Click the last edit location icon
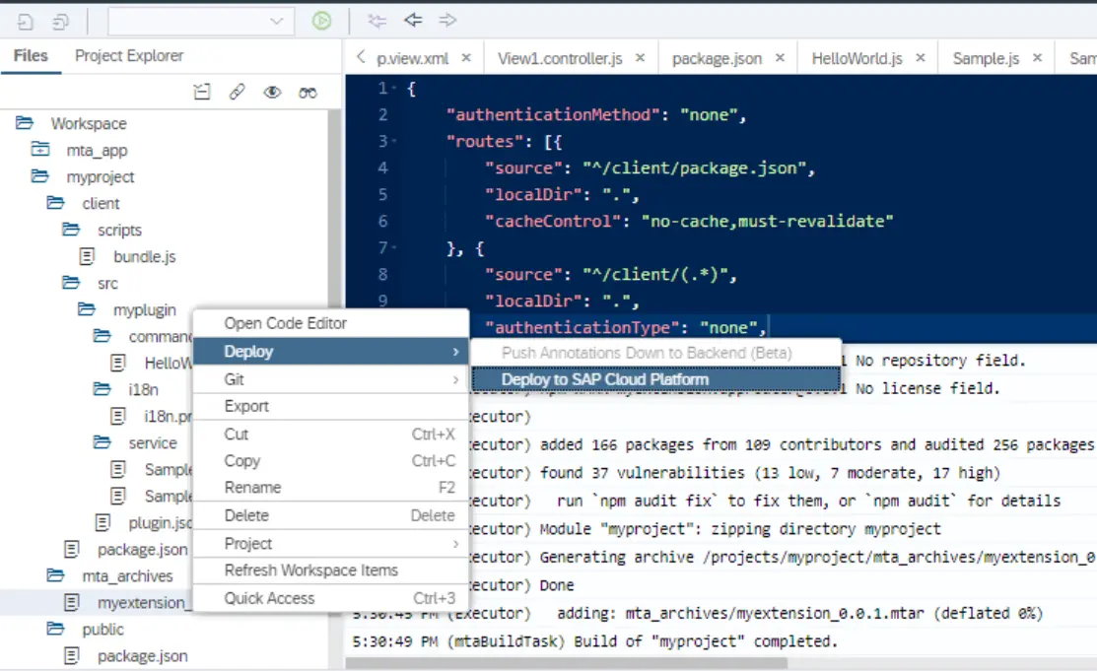1097x671 pixels. (x=377, y=21)
